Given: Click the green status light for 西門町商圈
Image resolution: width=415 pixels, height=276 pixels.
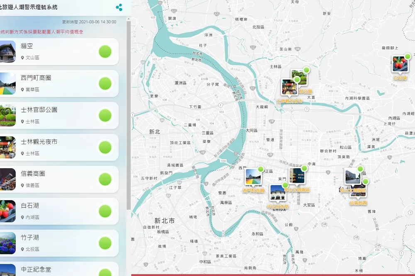Looking at the screenshot, I should [105, 84].
